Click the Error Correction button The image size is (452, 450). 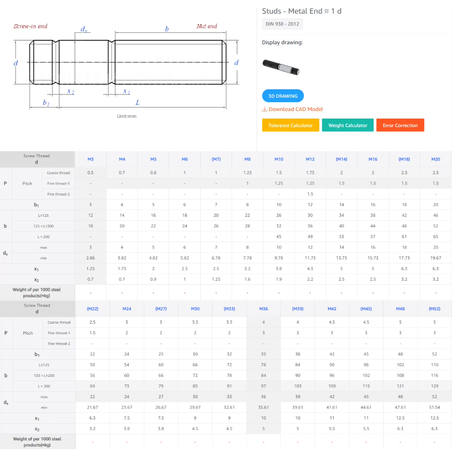tap(400, 125)
